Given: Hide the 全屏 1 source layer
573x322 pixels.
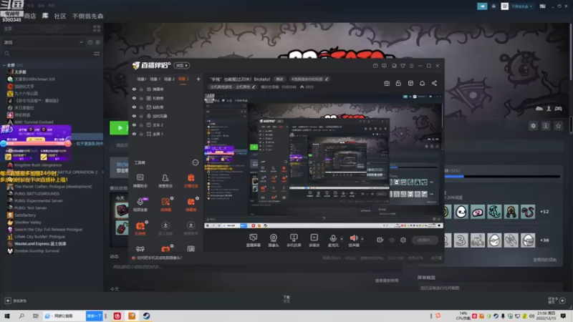Looking at the screenshot, I should coord(134,134).
